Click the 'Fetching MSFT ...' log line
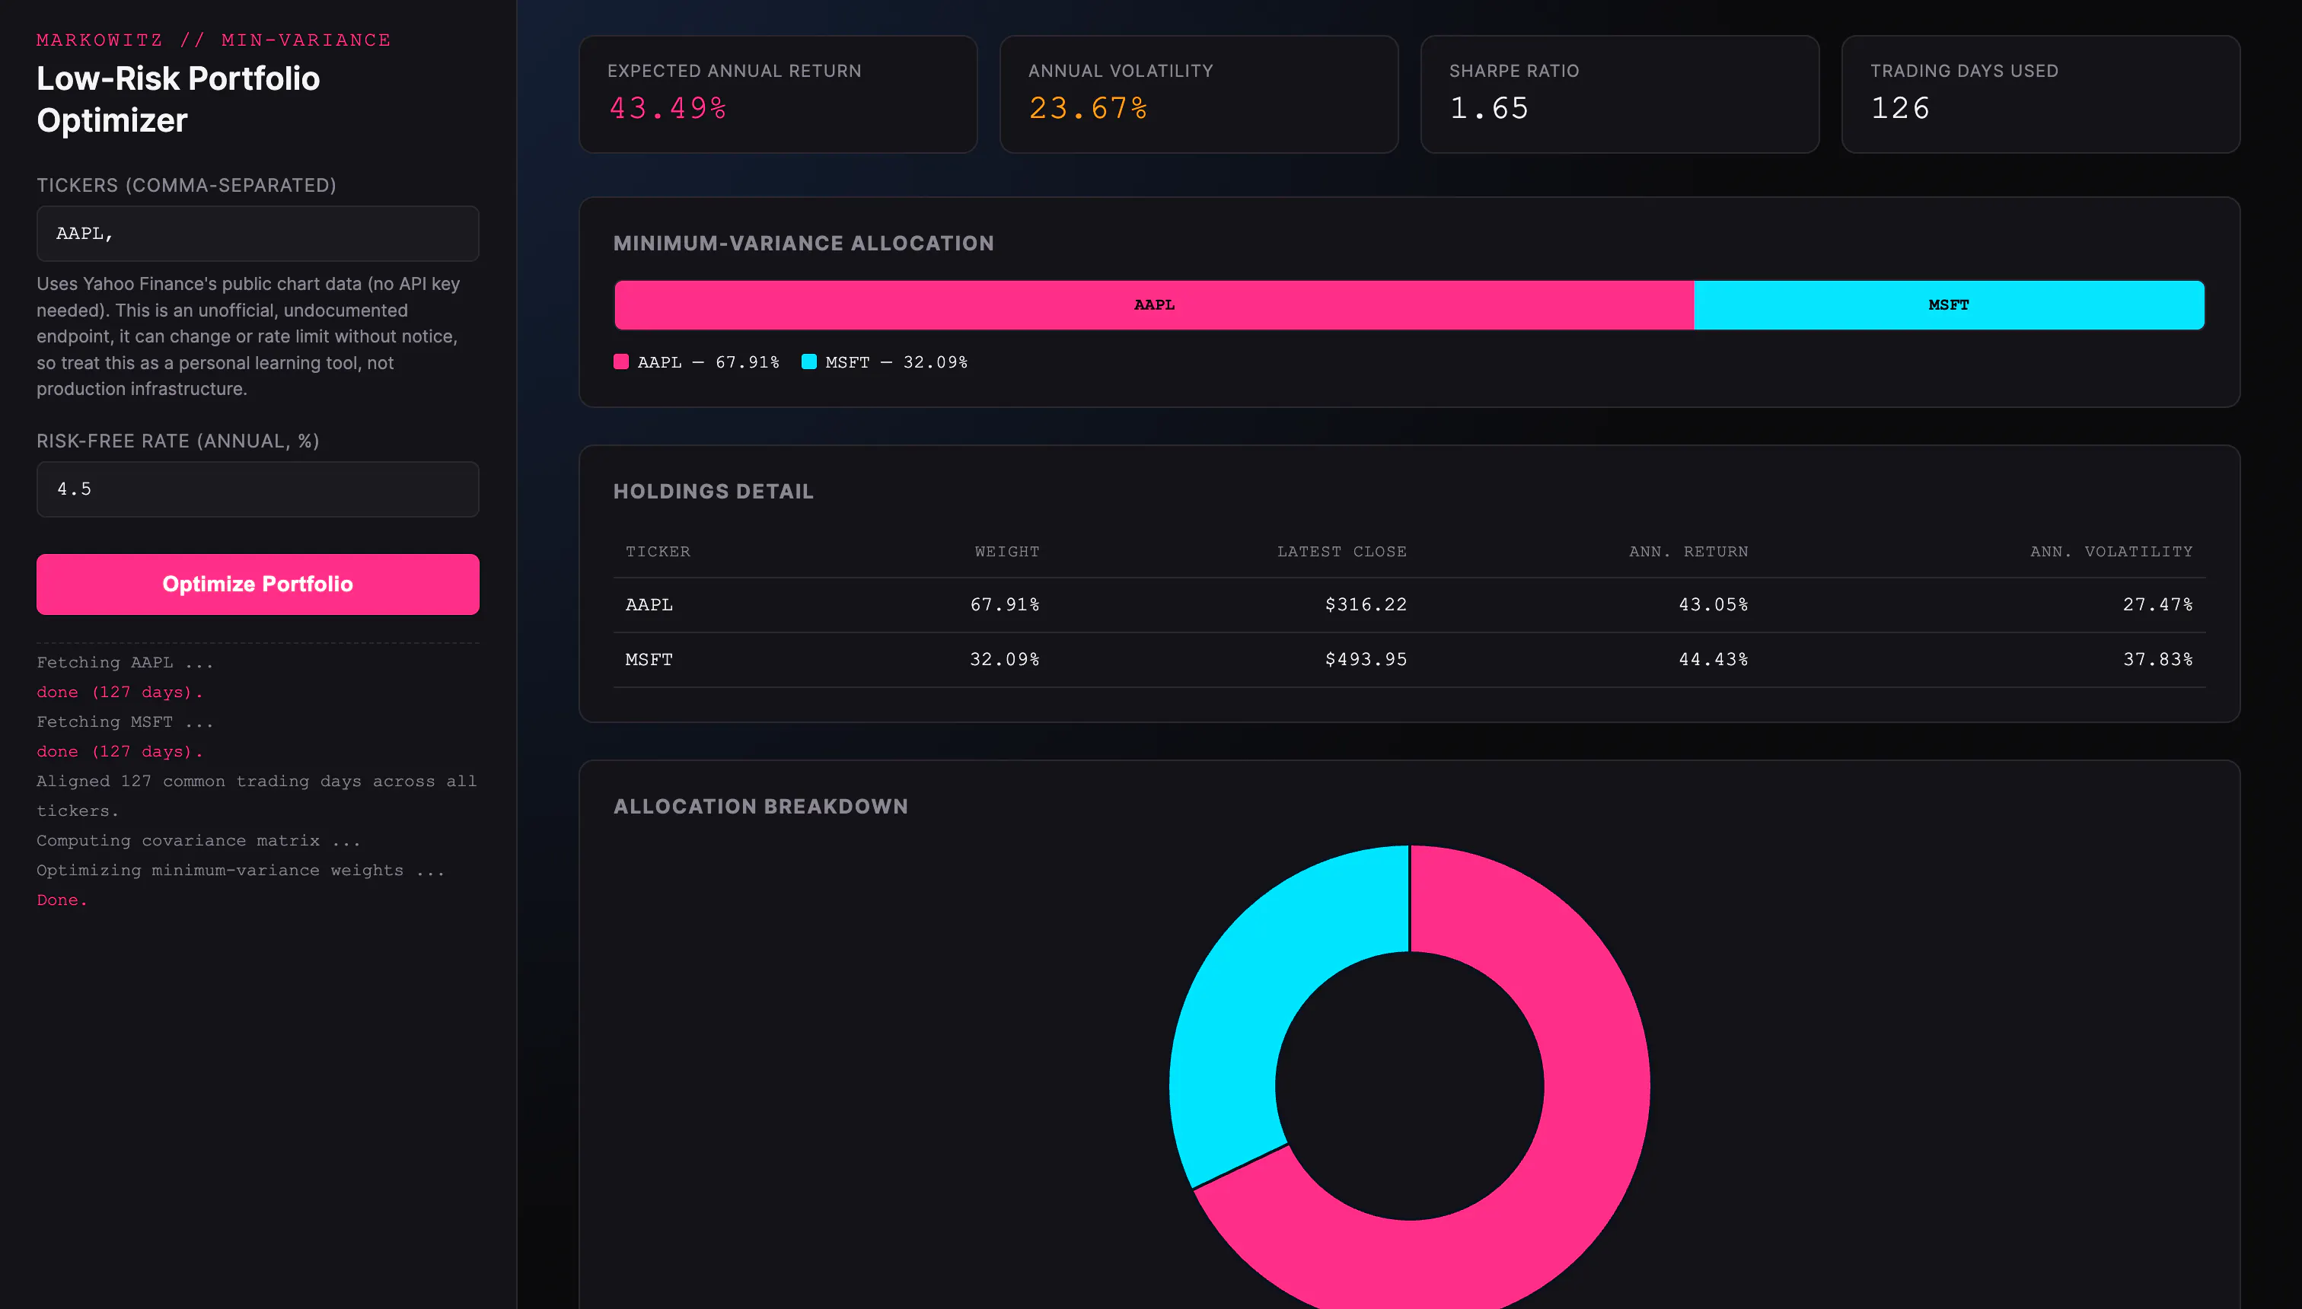The image size is (2302, 1309). (x=125, y=722)
